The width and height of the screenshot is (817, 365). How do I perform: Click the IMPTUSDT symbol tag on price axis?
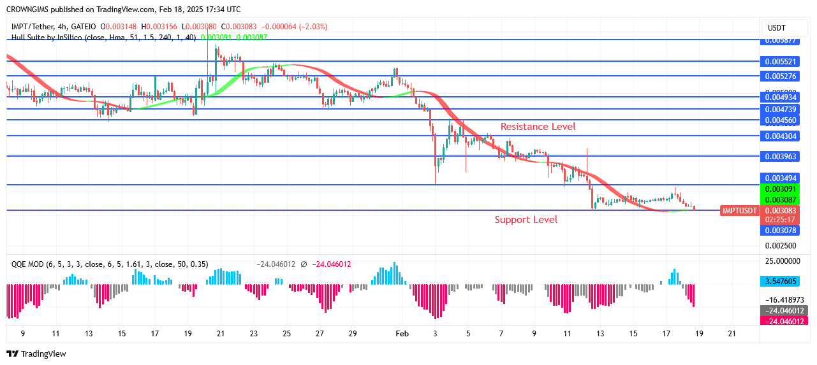coord(740,211)
